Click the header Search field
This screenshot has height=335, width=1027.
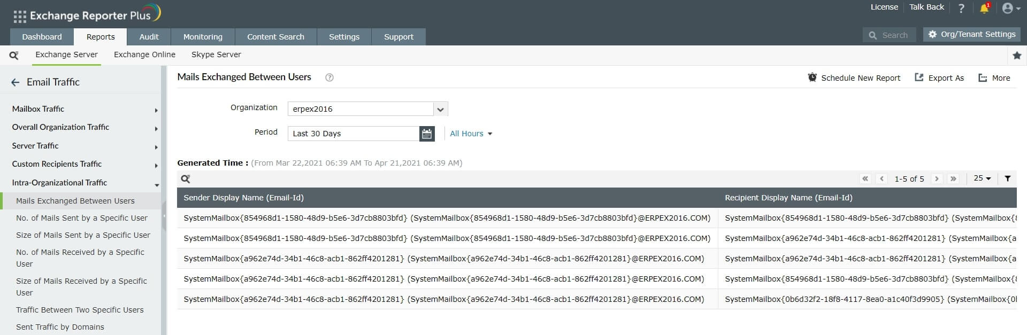pos(889,35)
